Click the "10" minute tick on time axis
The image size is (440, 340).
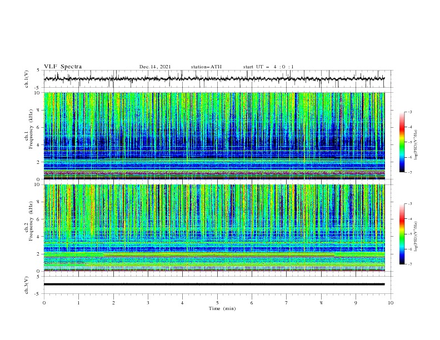391,303
